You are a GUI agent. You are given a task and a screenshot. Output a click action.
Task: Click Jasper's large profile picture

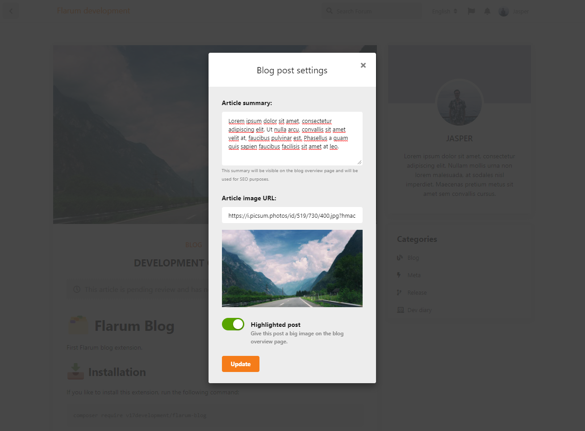coord(460,103)
